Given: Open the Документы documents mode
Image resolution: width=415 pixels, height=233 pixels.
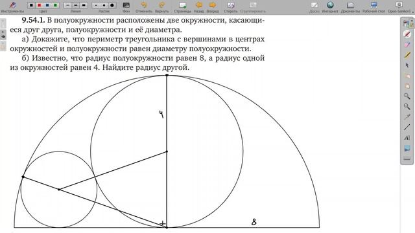Looking at the screenshot, I should click(350, 7).
